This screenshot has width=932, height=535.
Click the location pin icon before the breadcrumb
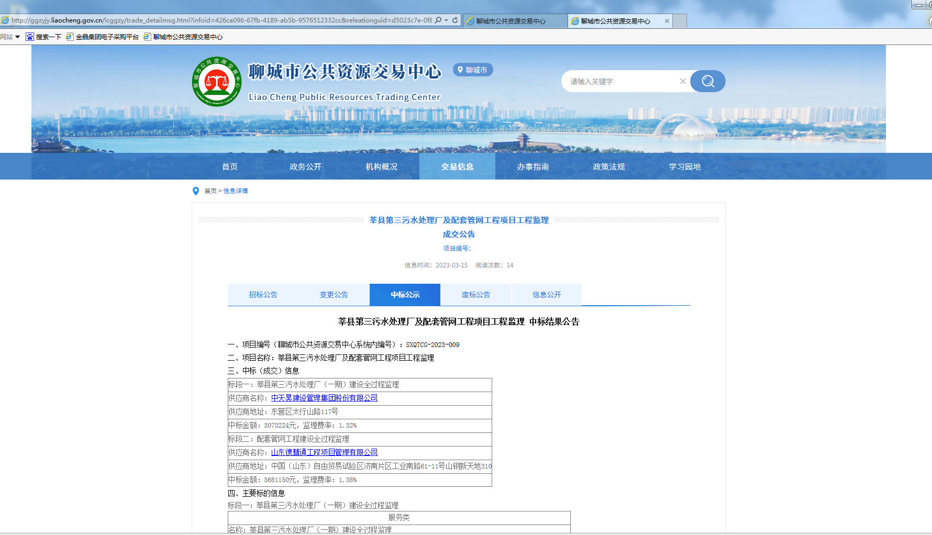click(x=196, y=191)
